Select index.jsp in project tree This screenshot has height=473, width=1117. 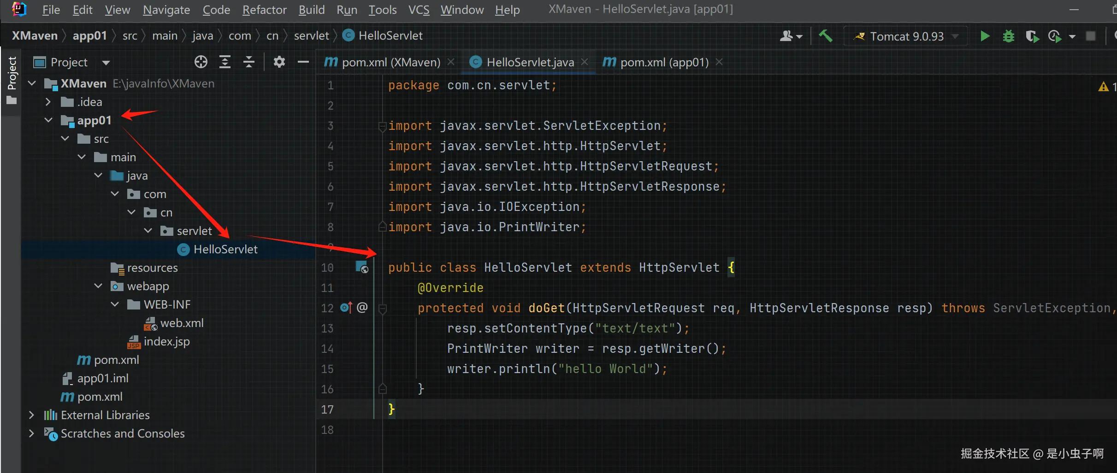[166, 341]
